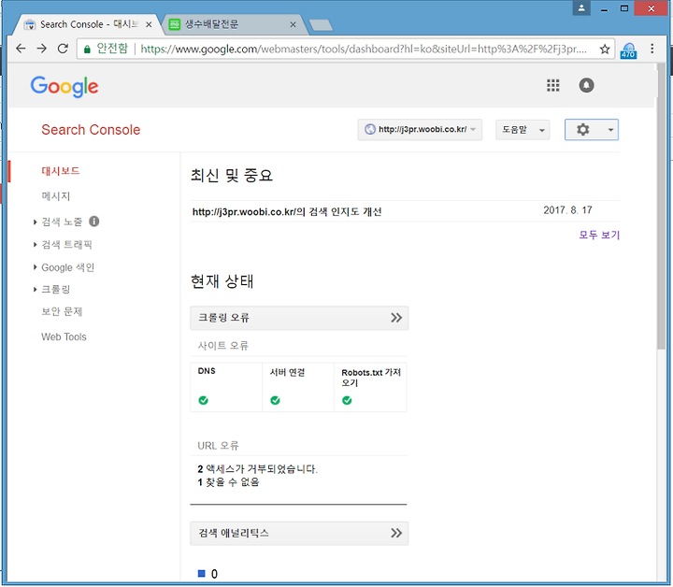Open the 크롤링 오류 section
Viewport: 673px width, 587px height.
[299, 318]
